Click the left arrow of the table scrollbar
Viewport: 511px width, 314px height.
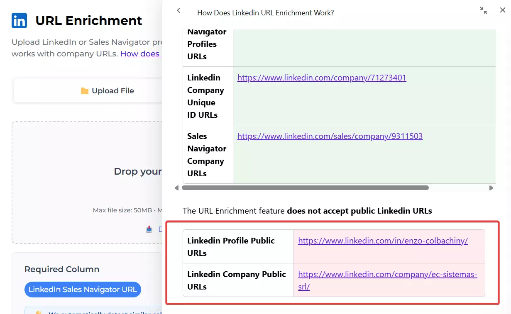[x=176, y=188]
